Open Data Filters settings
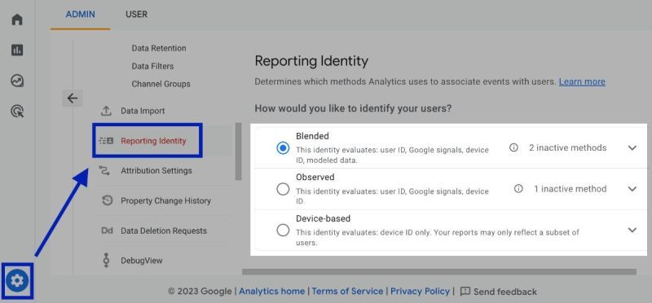Screen dimensions: 652x303 click(x=152, y=66)
